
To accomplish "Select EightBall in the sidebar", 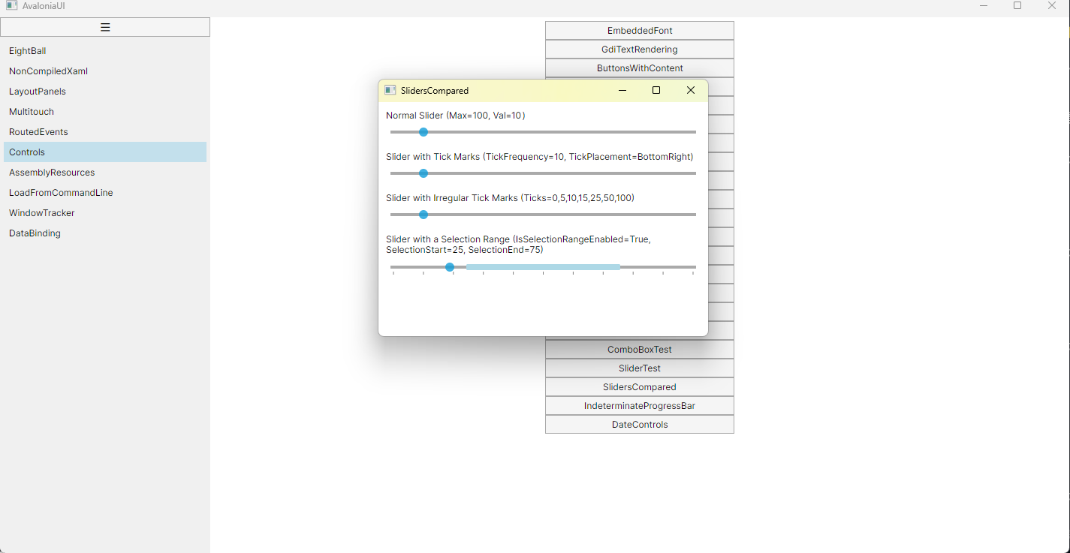I will [x=104, y=51].
